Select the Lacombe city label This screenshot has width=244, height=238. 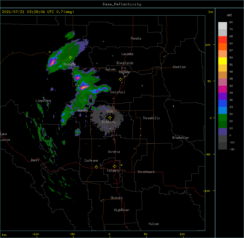point(127,54)
